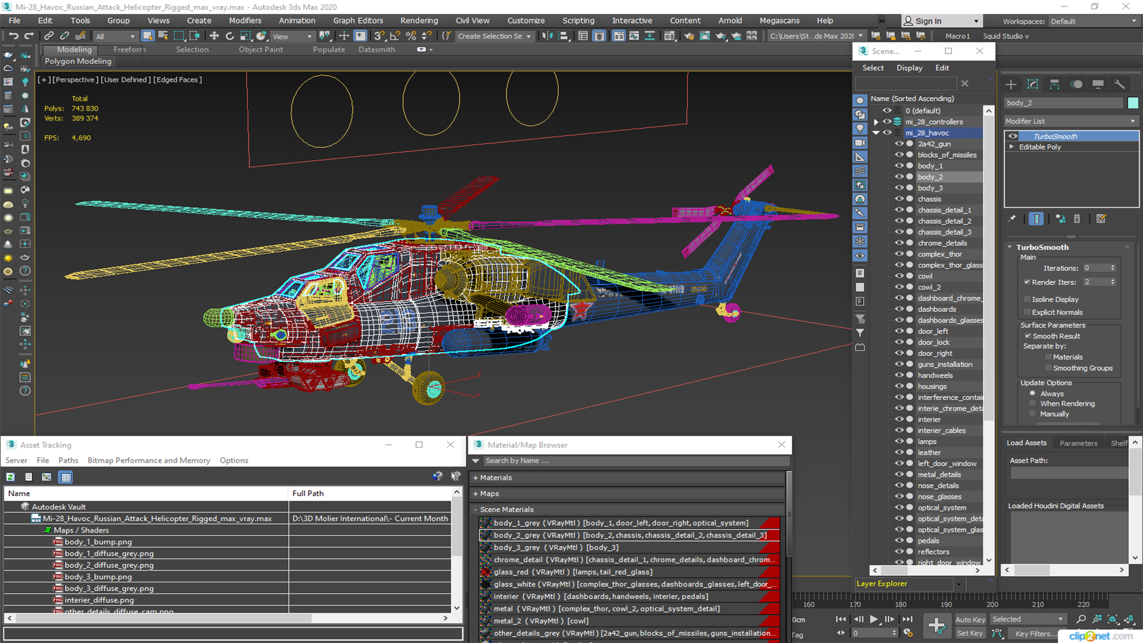Hide body_2 using its eye icon
1143x643 pixels.
pos(899,177)
